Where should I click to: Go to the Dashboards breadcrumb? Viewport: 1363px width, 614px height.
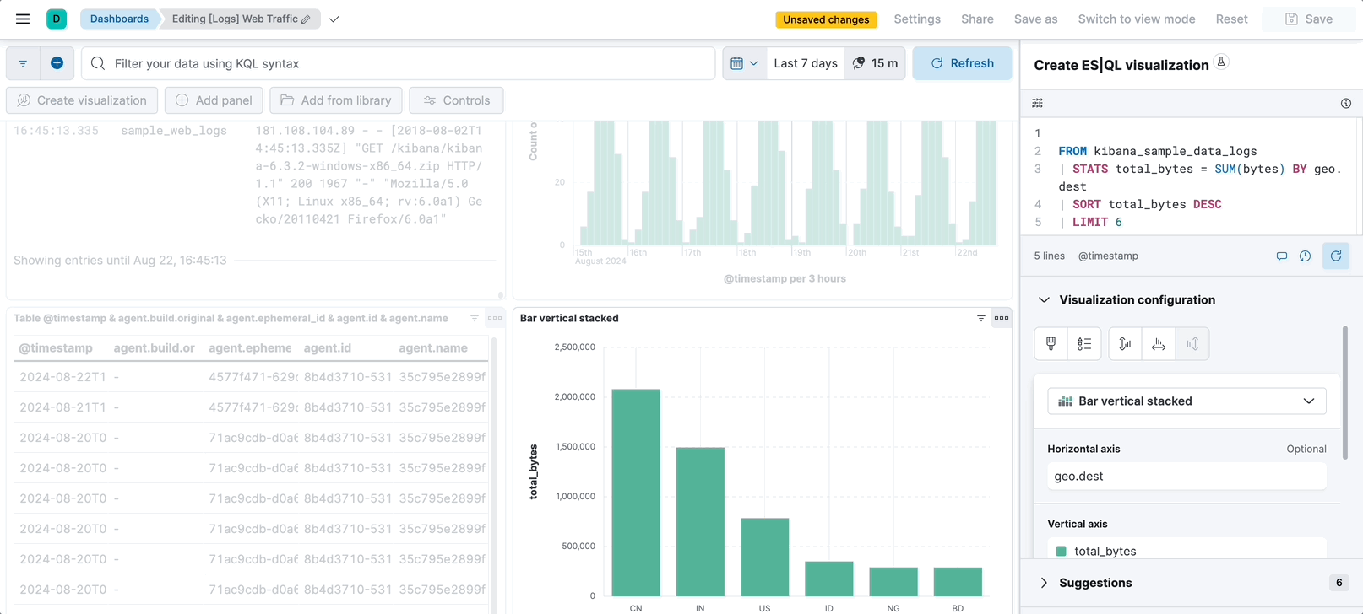pyautogui.click(x=119, y=19)
